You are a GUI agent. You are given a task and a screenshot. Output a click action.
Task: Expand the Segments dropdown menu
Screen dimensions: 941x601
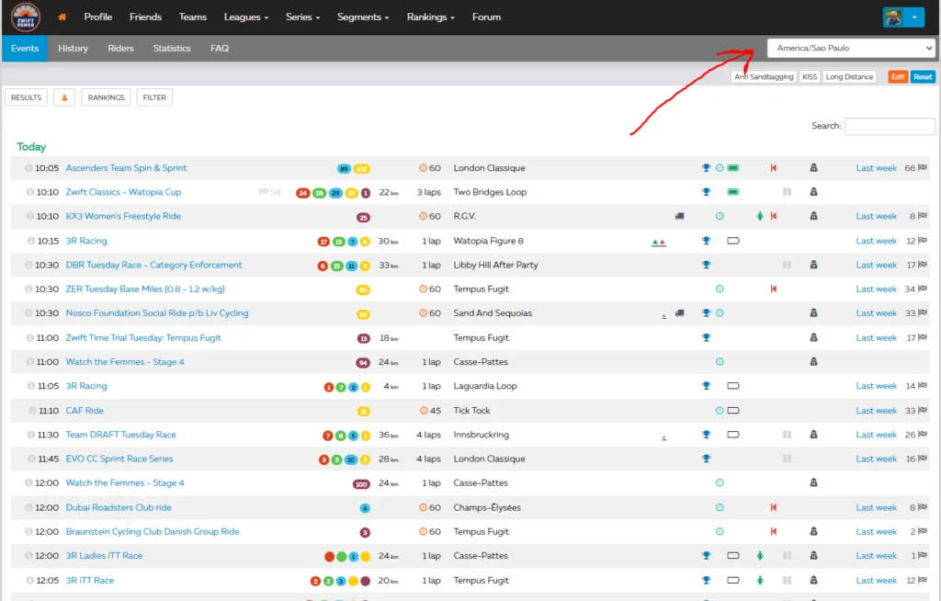click(x=363, y=17)
